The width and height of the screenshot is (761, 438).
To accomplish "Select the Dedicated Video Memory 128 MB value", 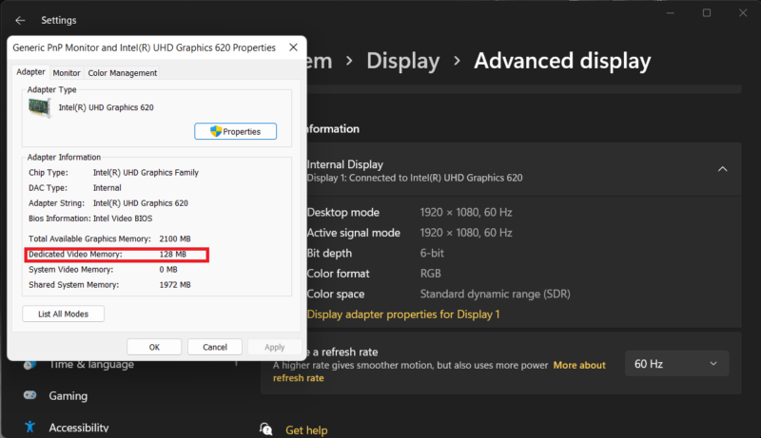I will point(173,255).
